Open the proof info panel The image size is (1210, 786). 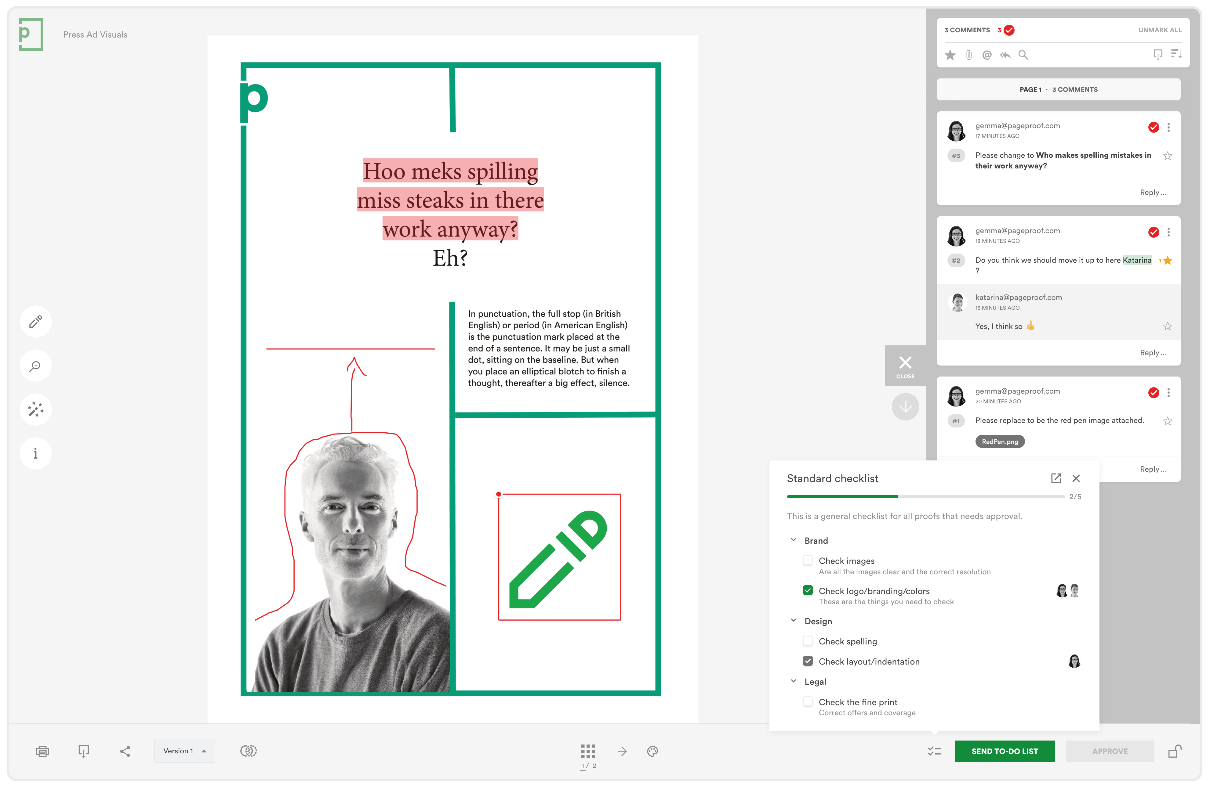(x=36, y=453)
